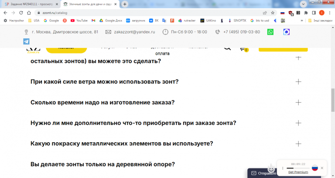
Task: Open the Настройки bookmark
Action: point(14,20)
